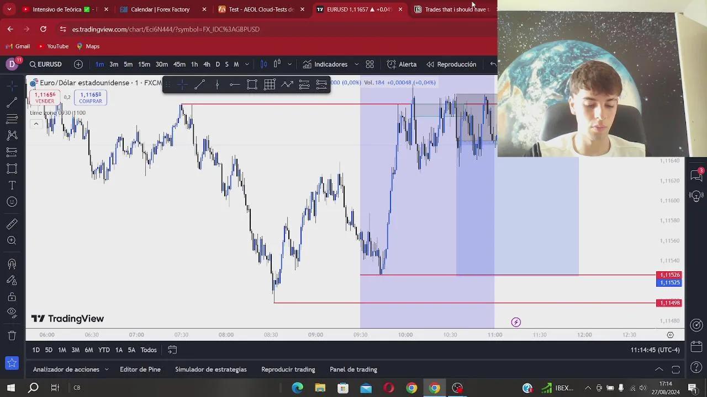Open the emoji icons tool
The width and height of the screenshot is (707, 397).
(x=12, y=202)
